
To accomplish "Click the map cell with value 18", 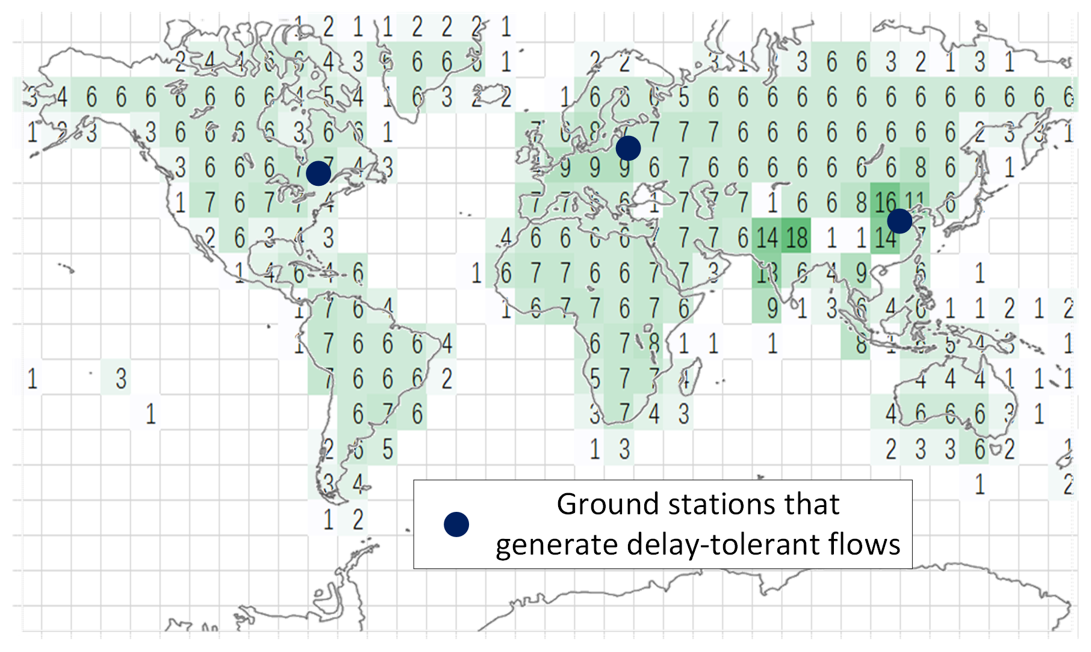I will [x=797, y=237].
